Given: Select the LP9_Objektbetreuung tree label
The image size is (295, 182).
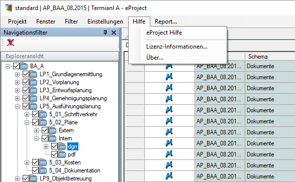Looking at the screenshot, I should point(66,178).
